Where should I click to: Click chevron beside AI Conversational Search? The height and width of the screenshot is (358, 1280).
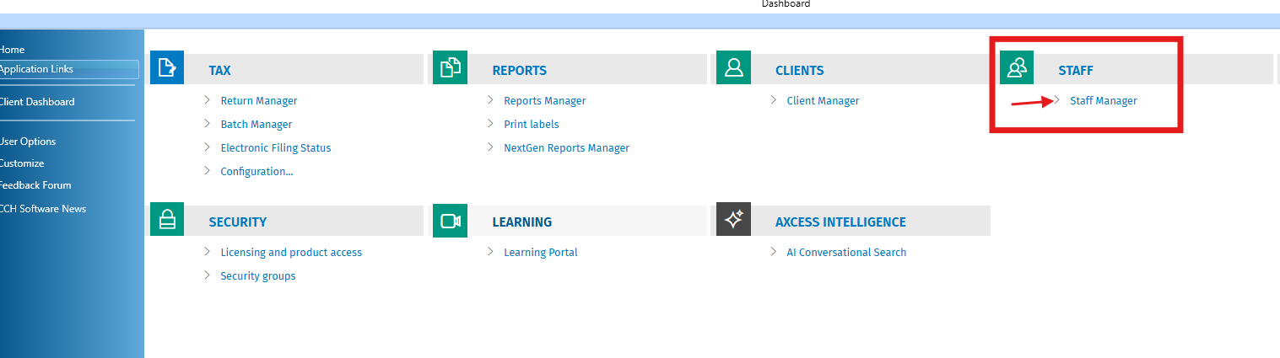[x=773, y=252]
